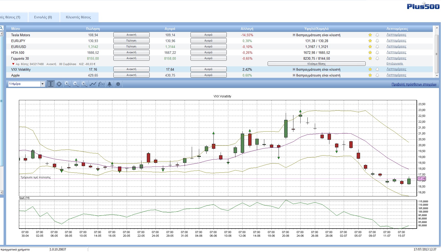441x252 pixels.
Task: Sort by the Μέσο column header
Action: [x=16, y=29]
